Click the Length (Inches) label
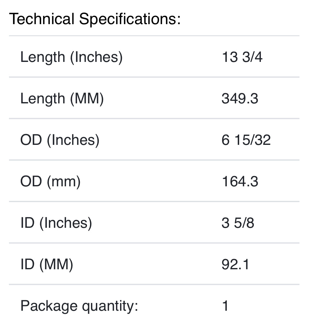The height and width of the screenshot is (329, 310). tap(71, 57)
